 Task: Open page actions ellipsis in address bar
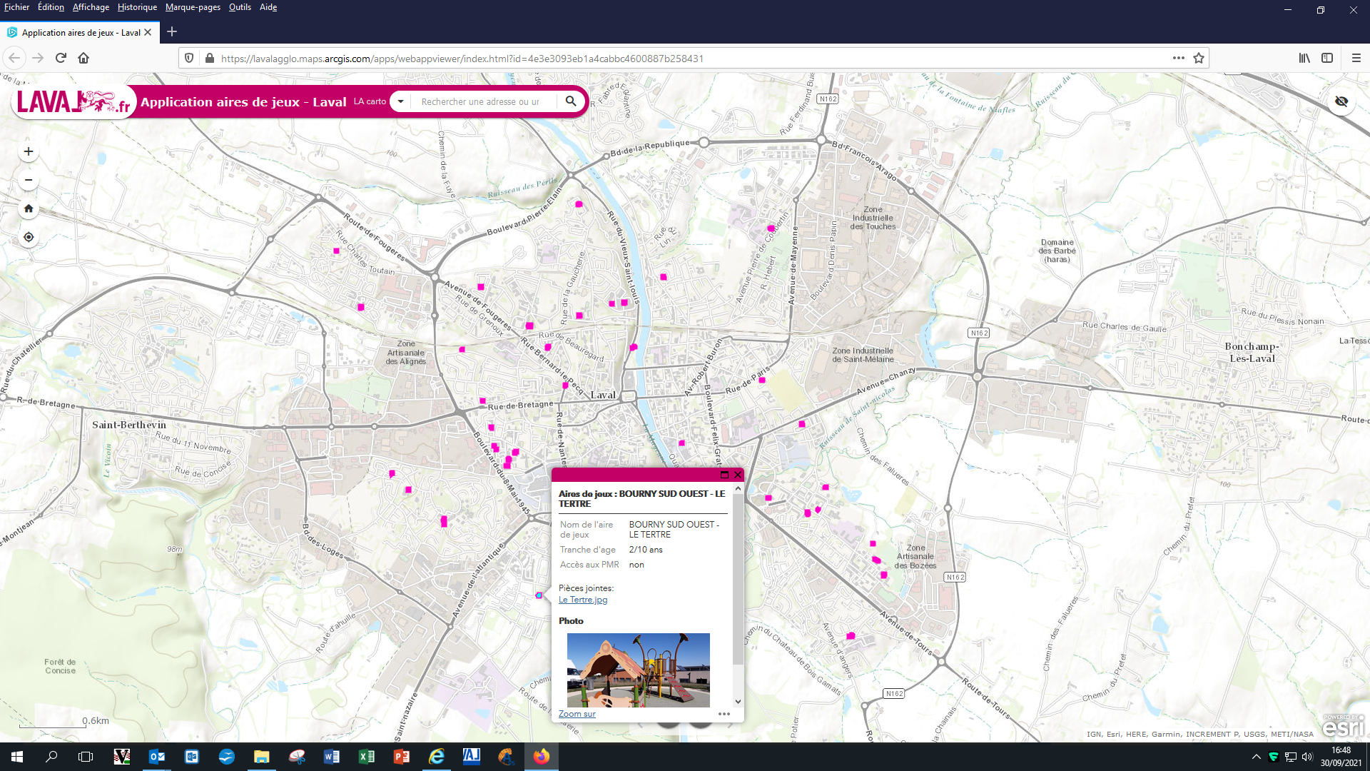[x=1179, y=58]
